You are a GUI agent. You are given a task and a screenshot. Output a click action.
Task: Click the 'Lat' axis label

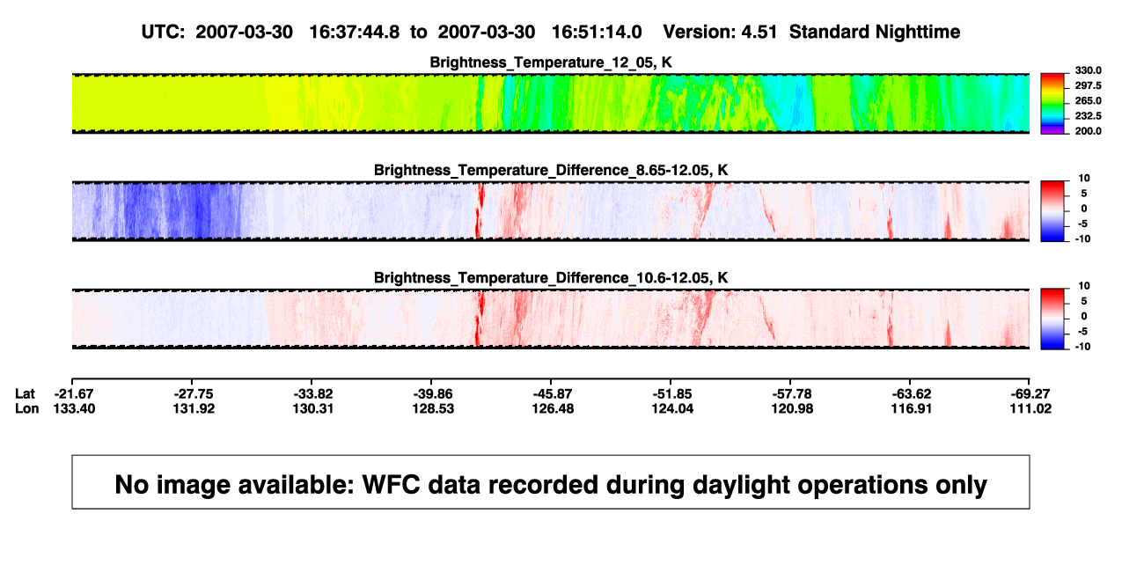(x=26, y=393)
